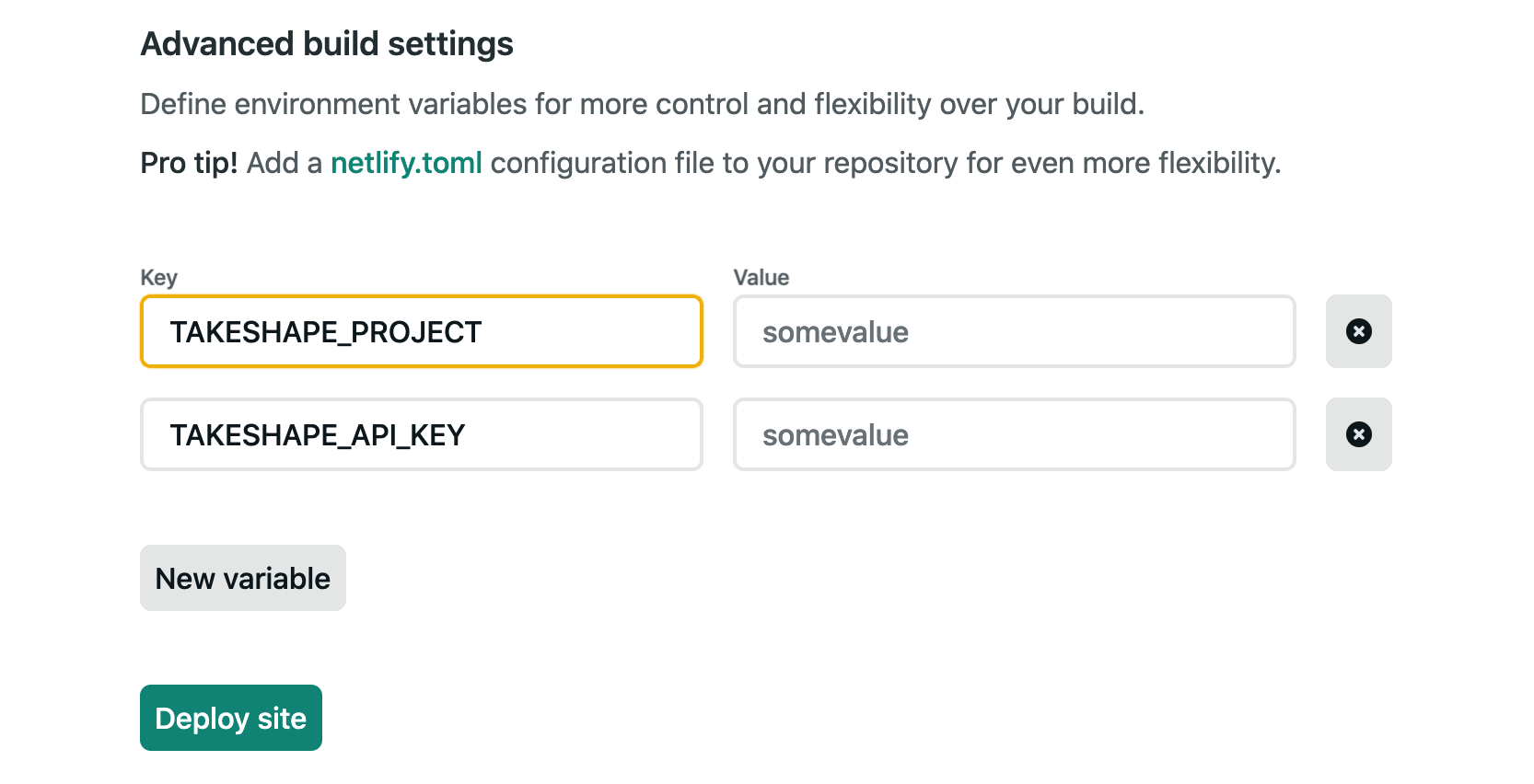Delete first env variable via x icon
The image size is (1534, 784).
pos(1358,331)
